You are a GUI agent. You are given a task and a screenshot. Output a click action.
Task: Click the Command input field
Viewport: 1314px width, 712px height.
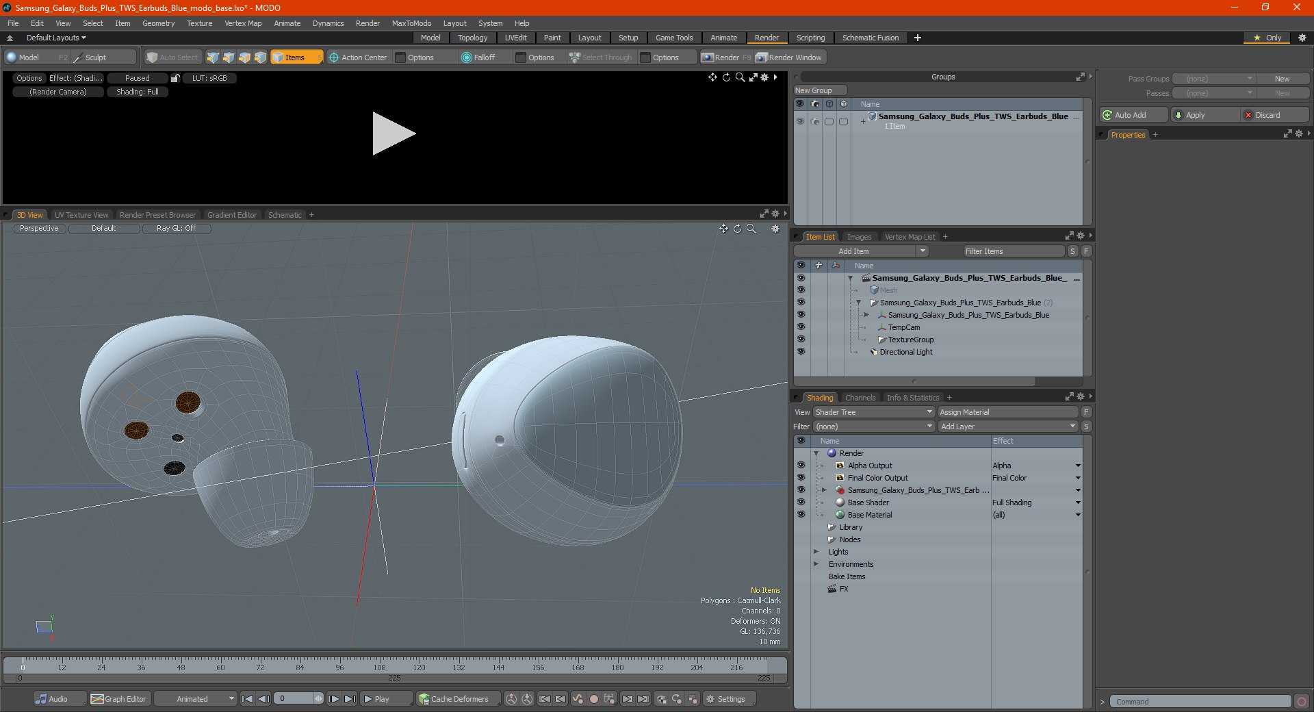point(1200,701)
